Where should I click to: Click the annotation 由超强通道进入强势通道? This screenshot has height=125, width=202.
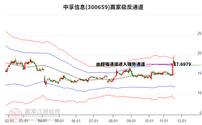coord(120,64)
